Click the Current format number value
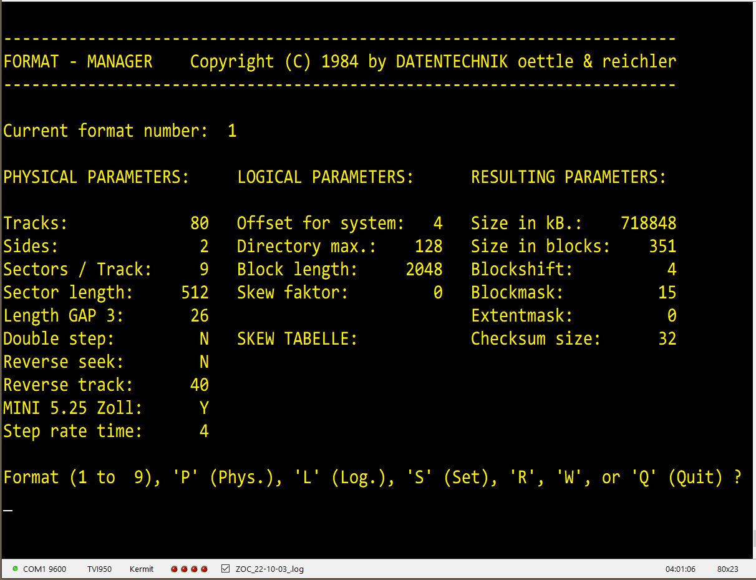Screen dimensions: 756x580 point(232,130)
